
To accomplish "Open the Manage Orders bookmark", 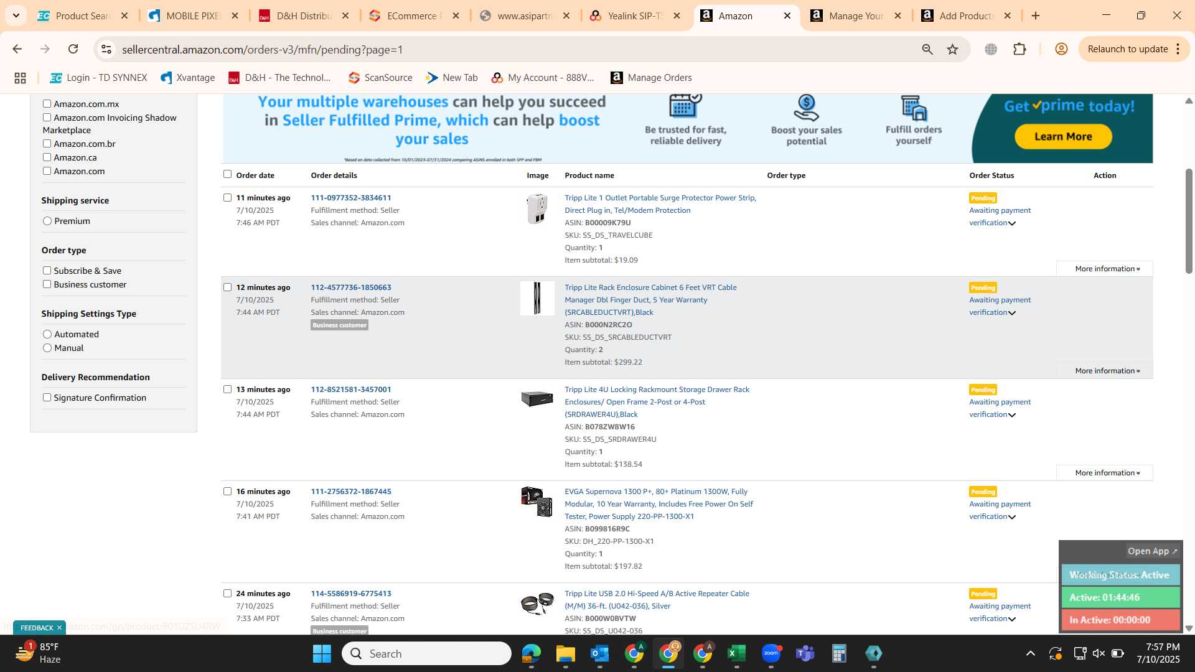I will pyautogui.click(x=652, y=78).
